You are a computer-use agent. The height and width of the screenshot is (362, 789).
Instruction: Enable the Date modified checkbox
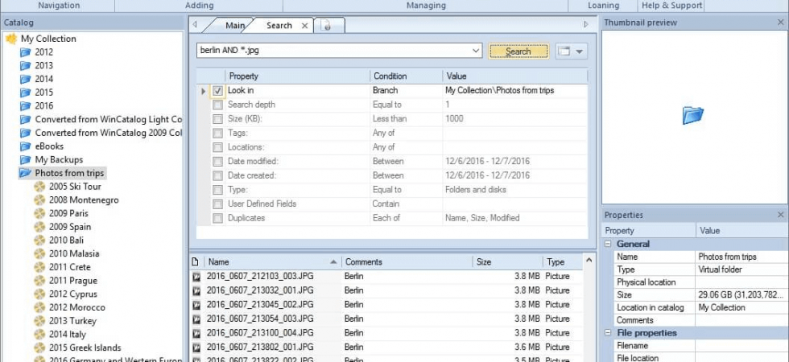pyautogui.click(x=217, y=162)
